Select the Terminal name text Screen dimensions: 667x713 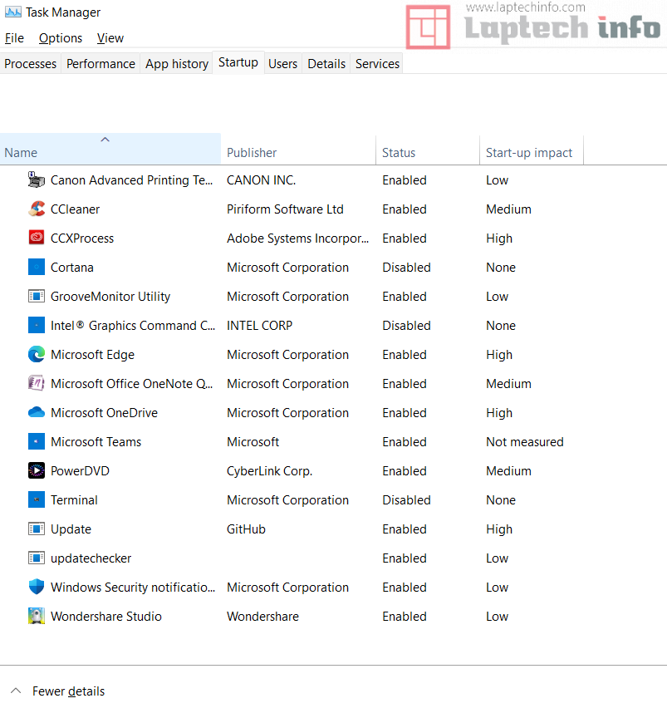74,500
